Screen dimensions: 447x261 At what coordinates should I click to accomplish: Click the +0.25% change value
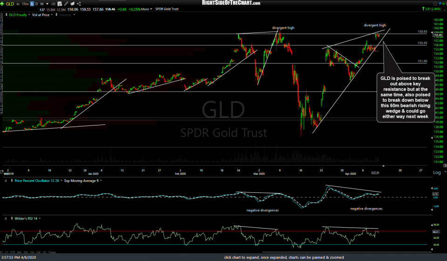coord(135,9)
